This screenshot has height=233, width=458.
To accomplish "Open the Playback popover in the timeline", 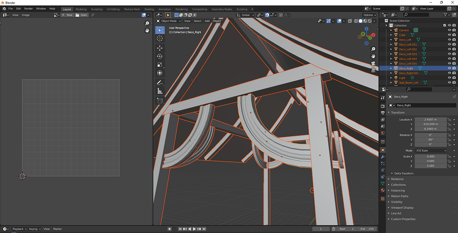I will point(19,229).
